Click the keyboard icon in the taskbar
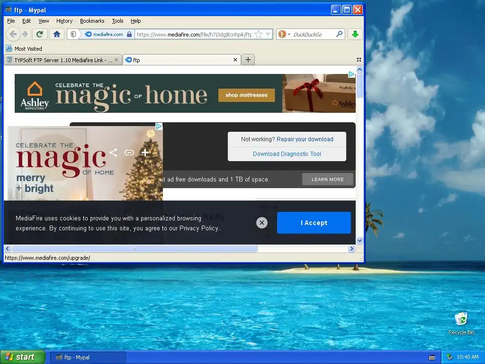 click(x=432, y=357)
